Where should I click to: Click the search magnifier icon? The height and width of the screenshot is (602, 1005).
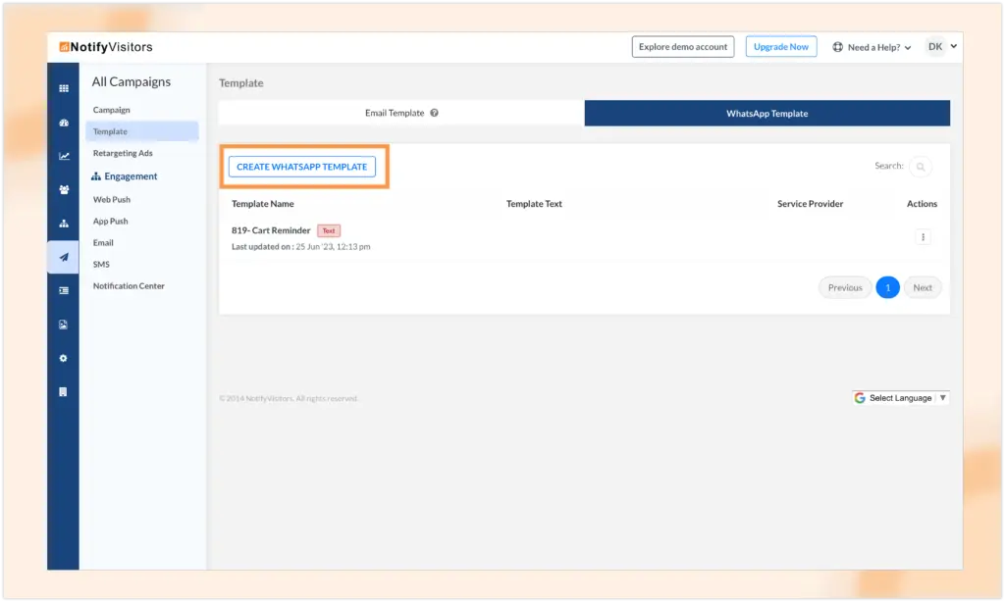[920, 167]
